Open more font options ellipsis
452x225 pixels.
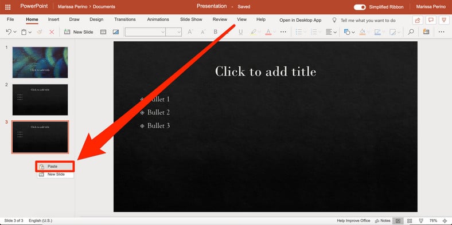coord(283,32)
